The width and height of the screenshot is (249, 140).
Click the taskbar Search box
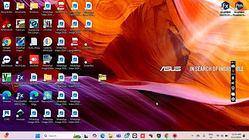(x=62, y=136)
